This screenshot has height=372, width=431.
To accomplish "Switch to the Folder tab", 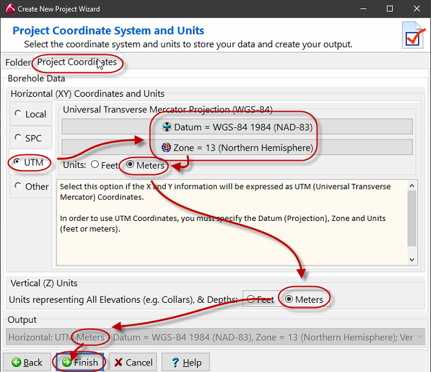I will (x=17, y=62).
